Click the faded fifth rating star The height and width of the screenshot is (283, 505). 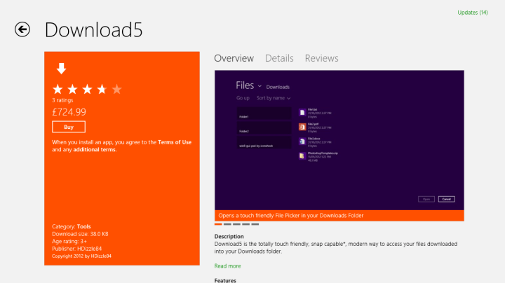pos(116,89)
